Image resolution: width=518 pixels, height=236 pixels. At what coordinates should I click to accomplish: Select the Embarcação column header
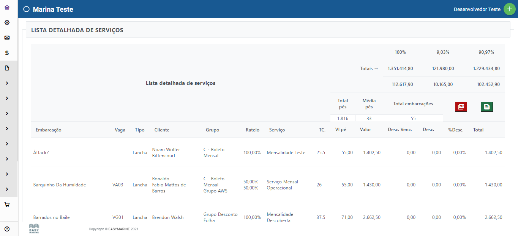click(x=48, y=130)
